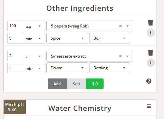Open cost for Sinaaszeste extract ingredient
This screenshot has width=164, height=119.
point(151,63)
